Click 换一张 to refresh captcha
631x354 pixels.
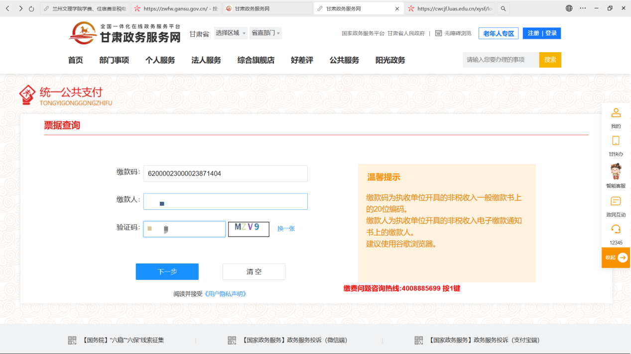click(286, 229)
